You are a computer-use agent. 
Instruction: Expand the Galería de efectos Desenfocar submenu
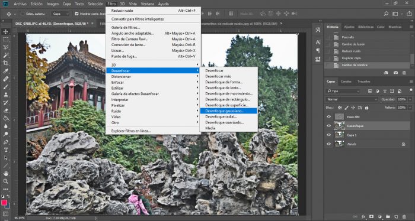coord(153,94)
